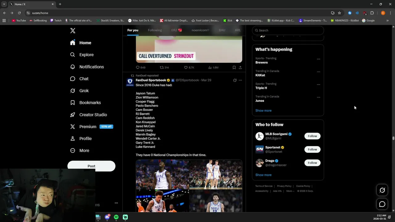Click the Post button
Viewport: 395px width, 222px height.
click(91, 166)
